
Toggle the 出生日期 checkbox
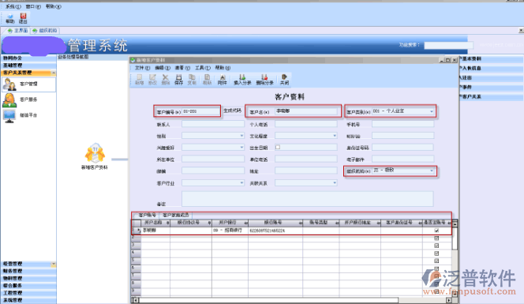[x=278, y=147]
